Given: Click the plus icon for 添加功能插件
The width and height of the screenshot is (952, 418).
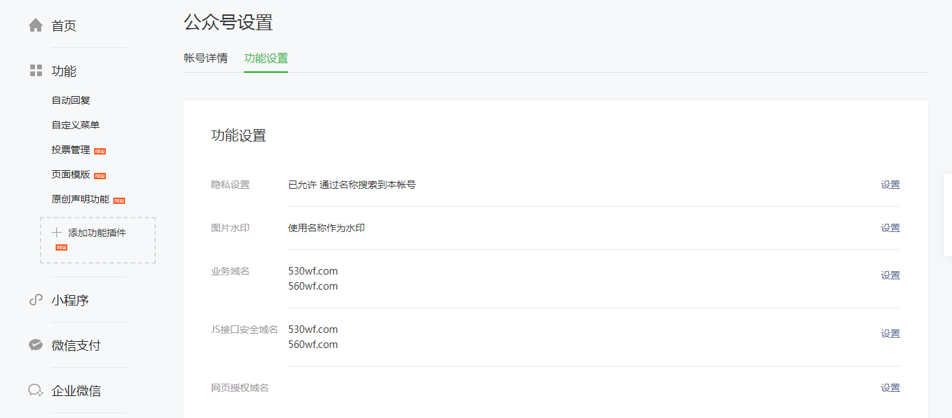Looking at the screenshot, I should 57,233.
